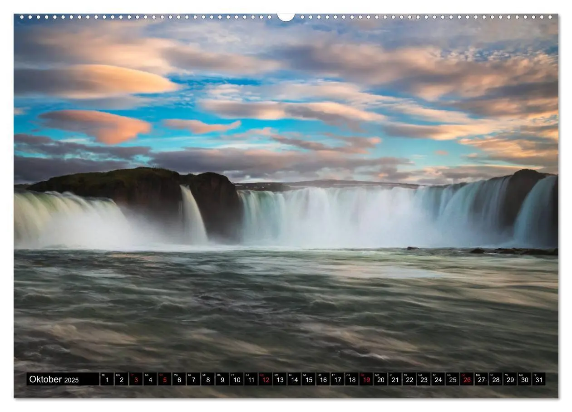The width and height of the screenshot is (572, 412).
Task: Click the Oktober 2025 month label
Action: pos(54,379)
